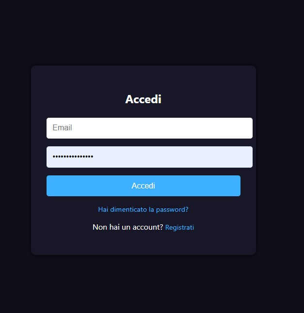Click the Email input field
Viewport: 304px width, 313px height.
(x=149, y=128)
